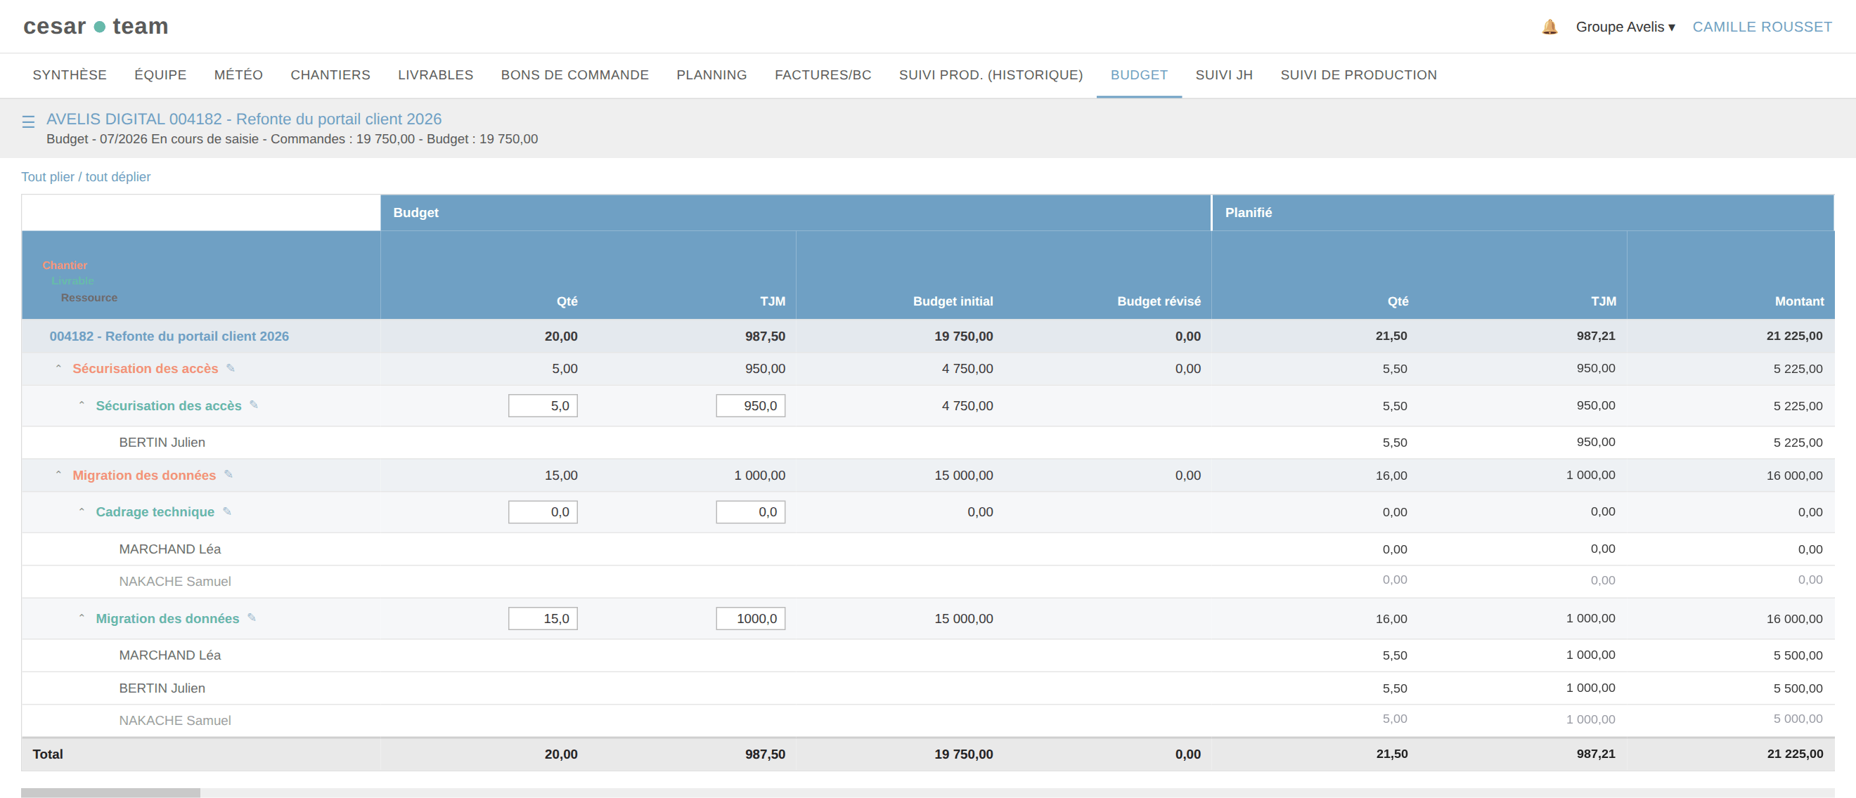The width and height of the screenshot is (1856, 798).
Task: Edit chantier Migration des données via pencil
Action: pos(228,474)
